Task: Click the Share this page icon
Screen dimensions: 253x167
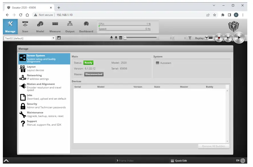Action: point(208,15)
